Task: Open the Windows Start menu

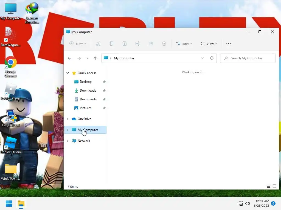Action: (9, 203)
